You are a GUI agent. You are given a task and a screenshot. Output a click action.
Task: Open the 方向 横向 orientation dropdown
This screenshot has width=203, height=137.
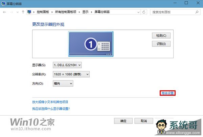coord(63,84)
